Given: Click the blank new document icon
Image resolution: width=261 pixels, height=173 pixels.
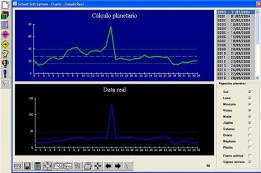Looking at the screenshot, I should click(x=5, y=4).
